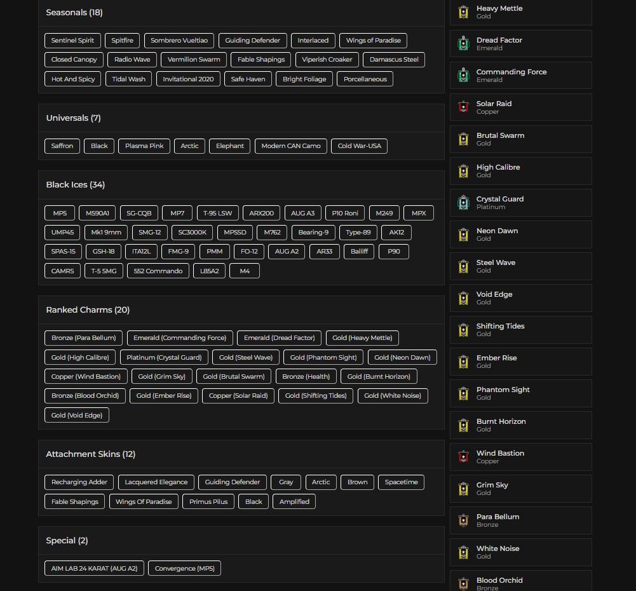The image size is (636, 591).
Task: Click the White Noise gold charm icon
Action: [463, 552]
